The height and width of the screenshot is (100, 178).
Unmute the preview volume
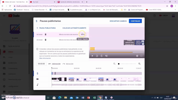[106, 56]
